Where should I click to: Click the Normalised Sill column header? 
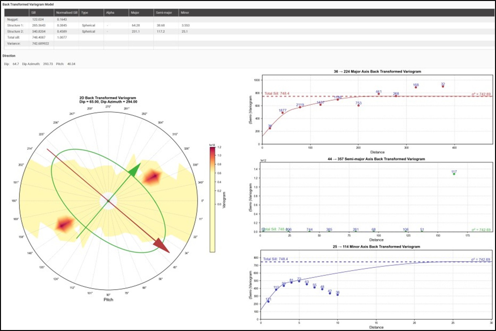pyautogui.click(x=66, y=13)
